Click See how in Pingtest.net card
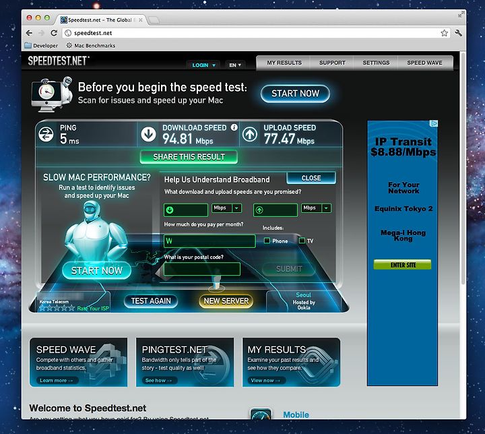This screenshot has width=485, height=434. [x=158, y=380]
